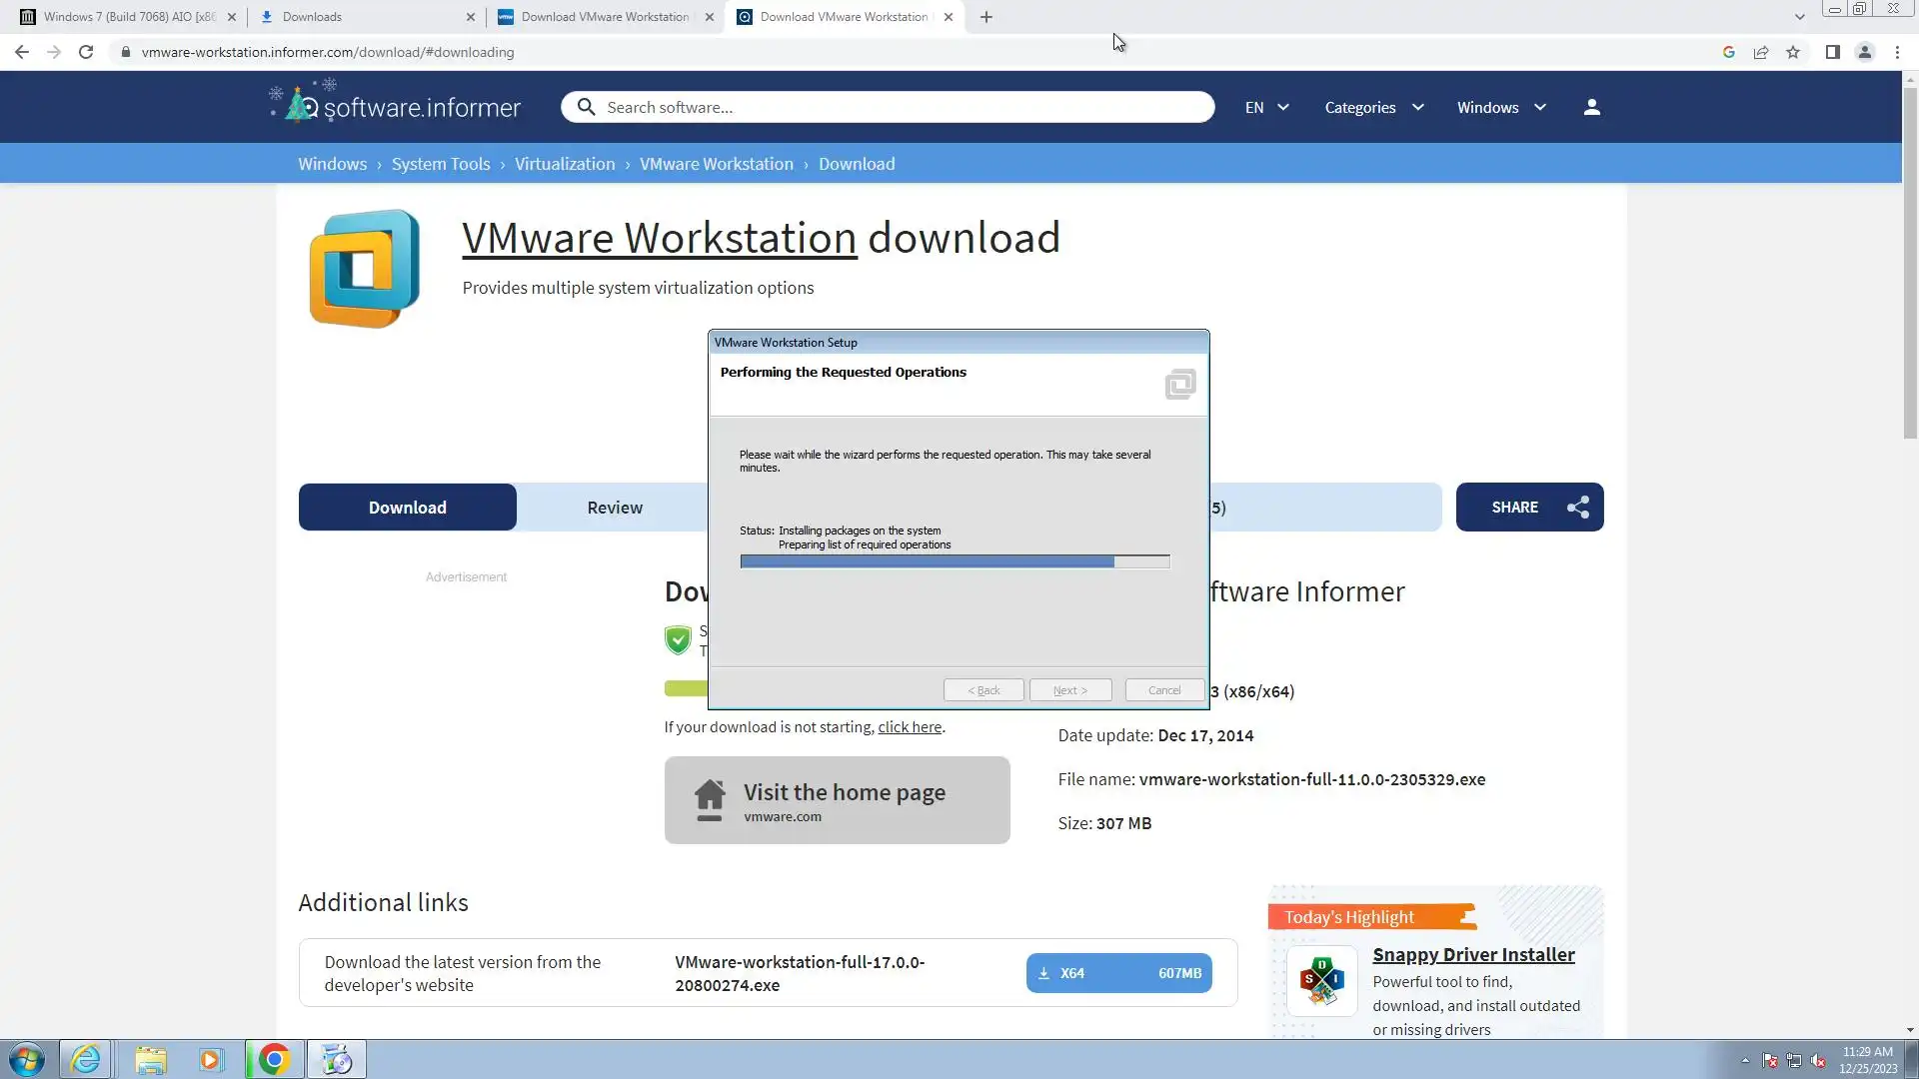Open Chrome side panel icon
The image size is (1919, 1079).
pyautogui.click(x=1832, y=52)
